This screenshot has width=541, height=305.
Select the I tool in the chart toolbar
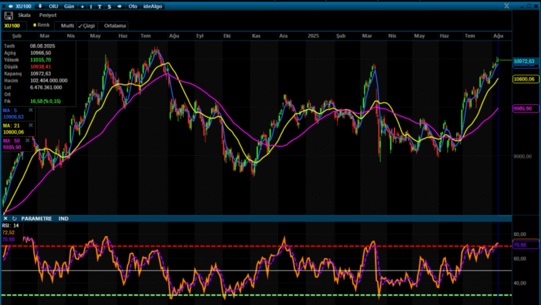click(91, 7)
